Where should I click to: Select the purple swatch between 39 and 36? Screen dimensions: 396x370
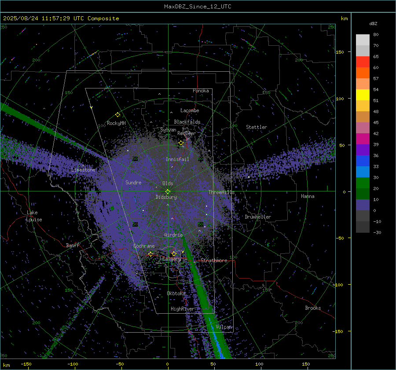[x=363, y=150]
